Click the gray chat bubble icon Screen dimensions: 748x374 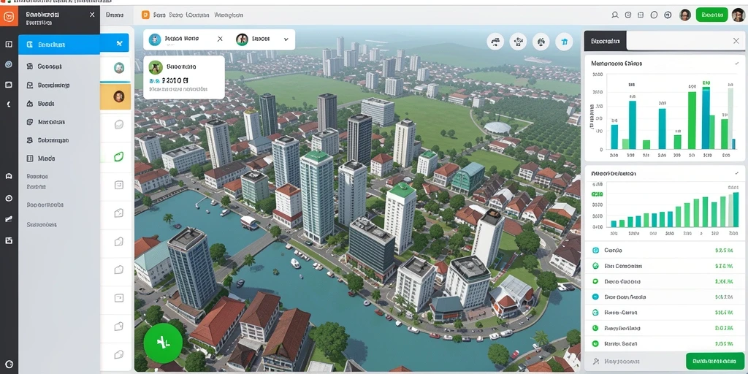119,124
